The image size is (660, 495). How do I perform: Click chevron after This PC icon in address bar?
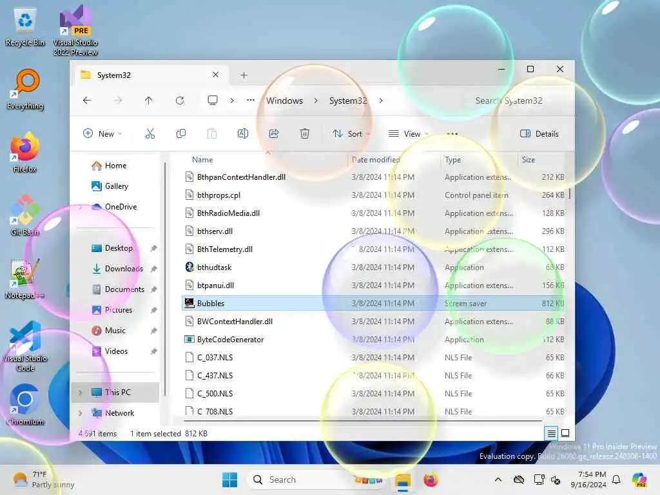[x=232, y=101]
